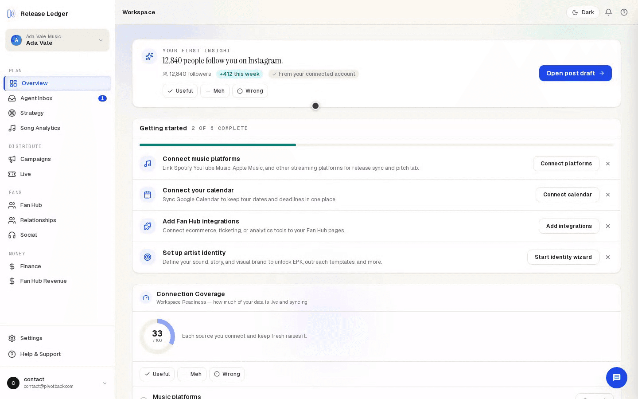Click Start identity wizard button
This screenshot has width=638, height=399.
(x=563, y=257)
